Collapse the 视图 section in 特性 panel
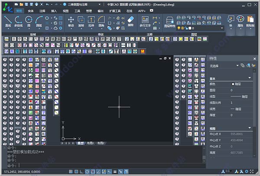Image resolution: width=260 pixels, height=176 pixels. (x=250, y=128)
